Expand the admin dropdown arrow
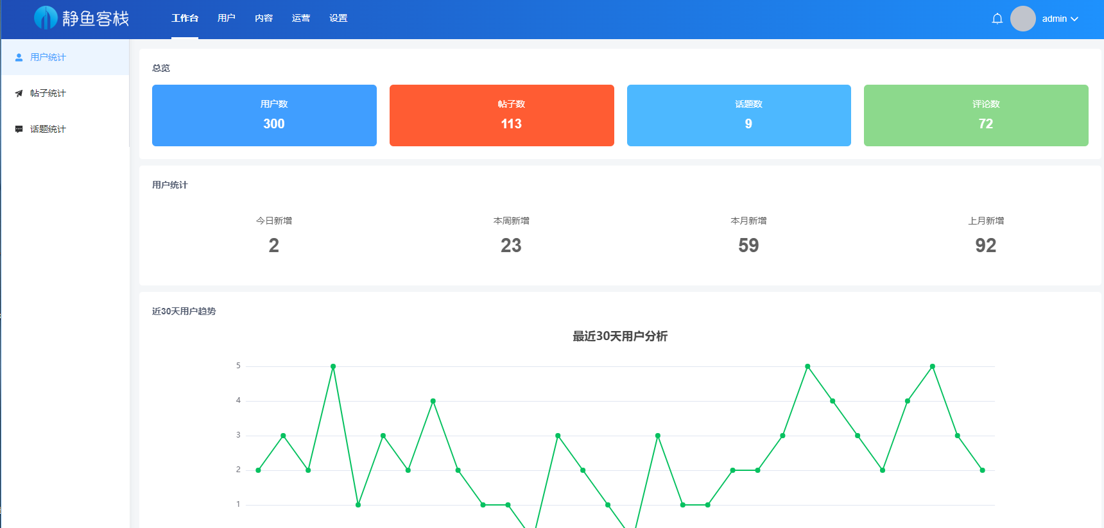Screen dimensions: 1104x528 coord(1074,19)
